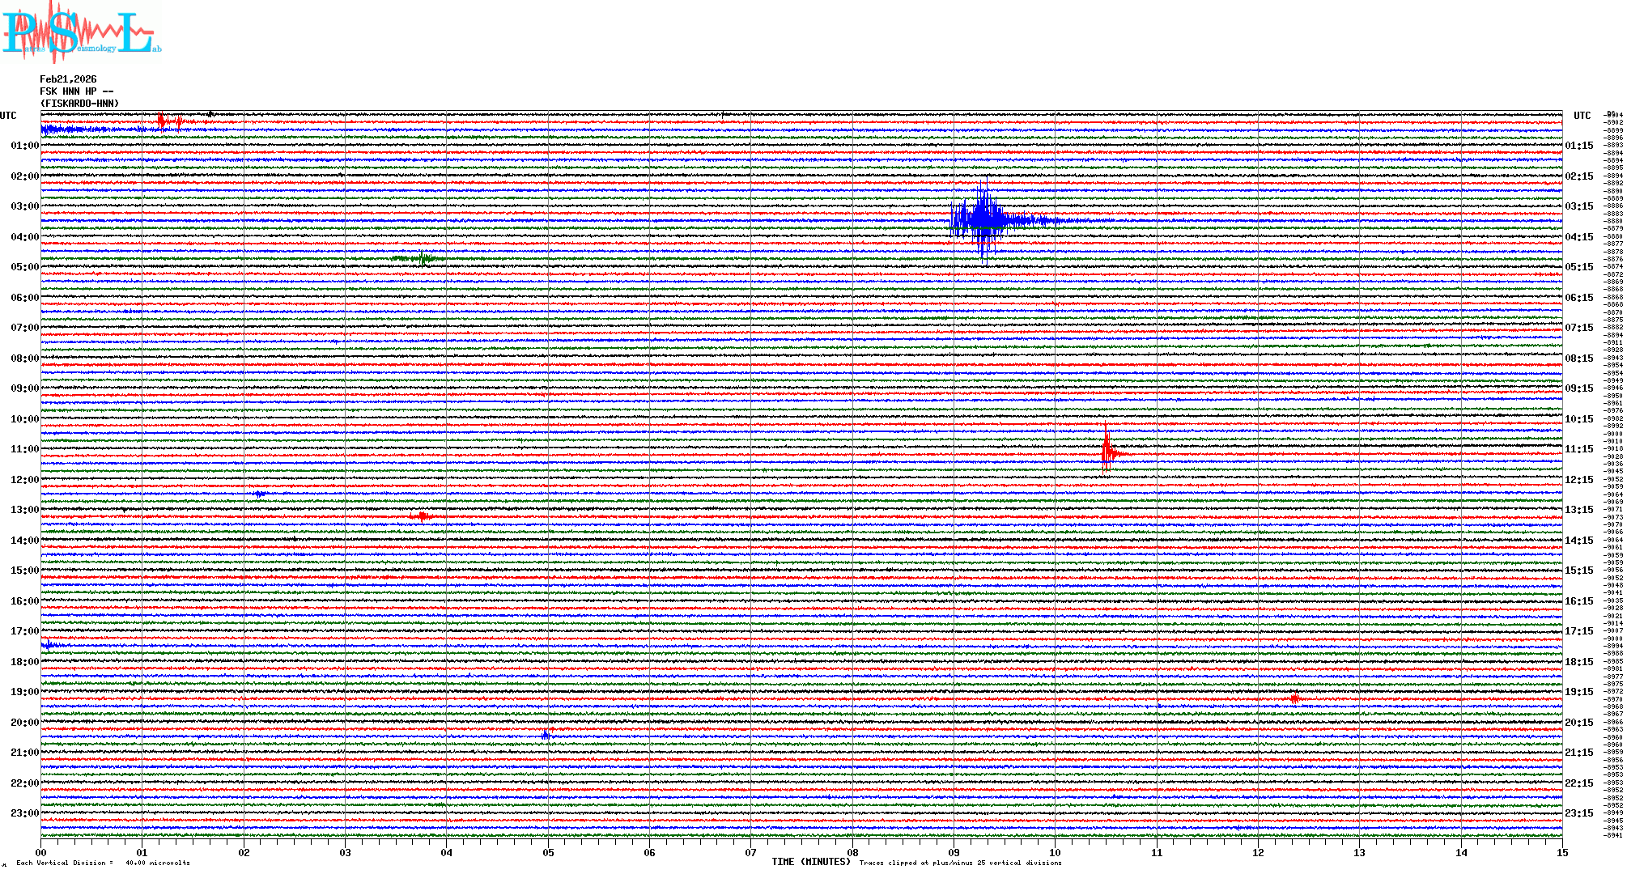Click the Feb21,2026 date label
Viewport: 1627px width, 874px height.
pos(68,79)
